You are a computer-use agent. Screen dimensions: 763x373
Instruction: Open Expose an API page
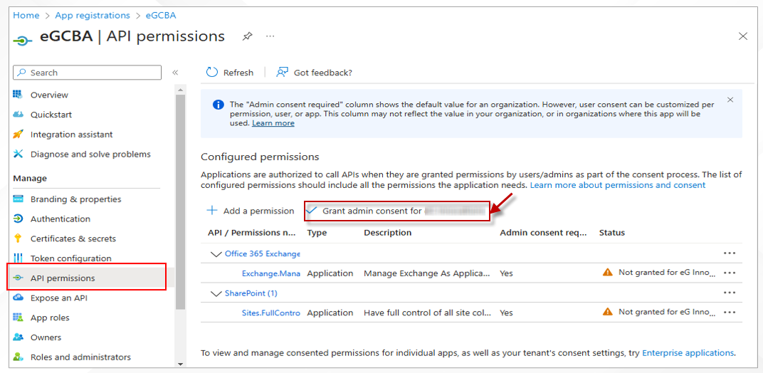click(59, 298)
